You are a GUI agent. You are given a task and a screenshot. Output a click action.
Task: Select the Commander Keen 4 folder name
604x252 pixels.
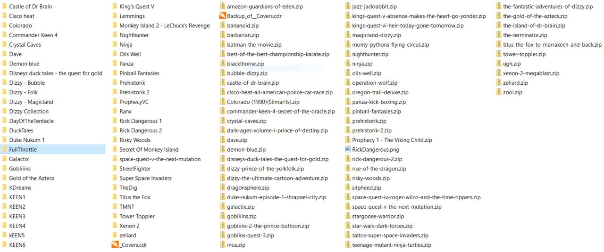pos(33,35)
